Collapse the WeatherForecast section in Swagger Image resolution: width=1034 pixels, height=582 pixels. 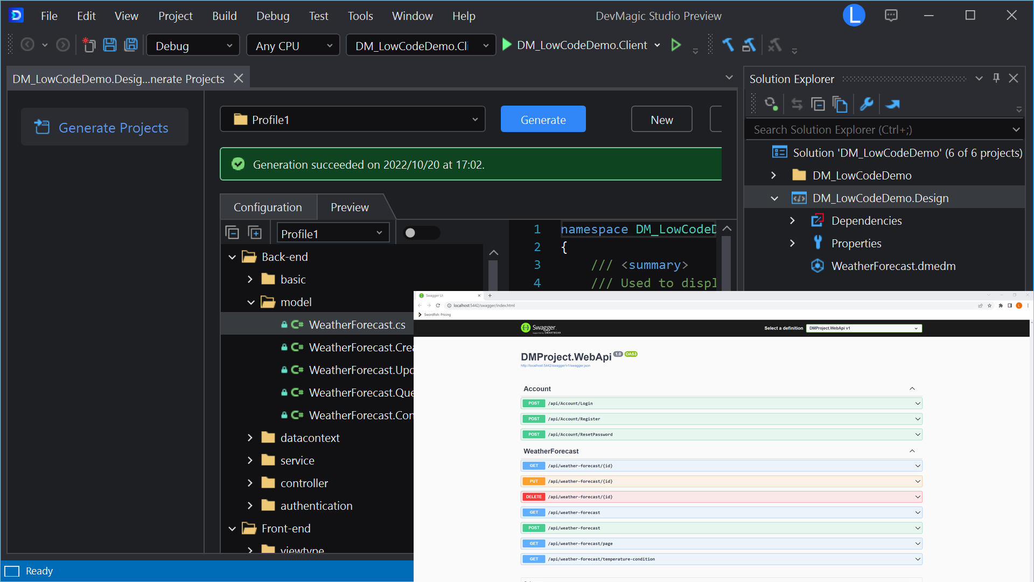[912, 451]
